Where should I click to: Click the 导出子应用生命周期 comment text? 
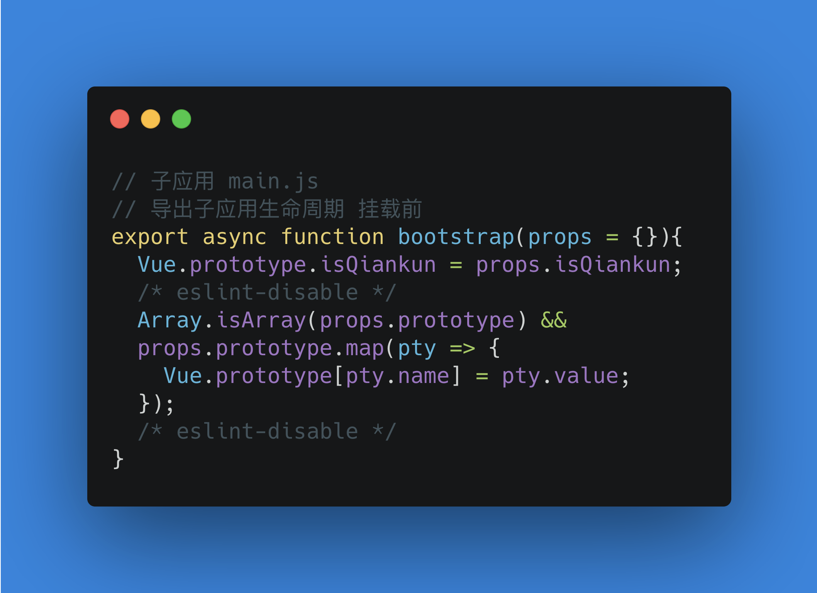coord(247,209)
